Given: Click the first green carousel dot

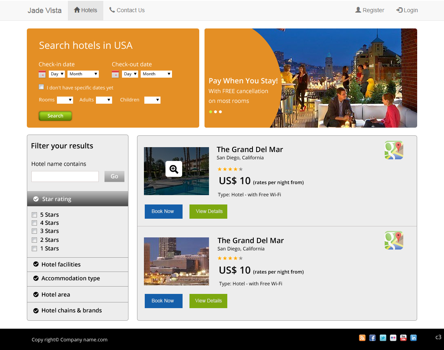Looking at the screenshot, I should (210, 112).
